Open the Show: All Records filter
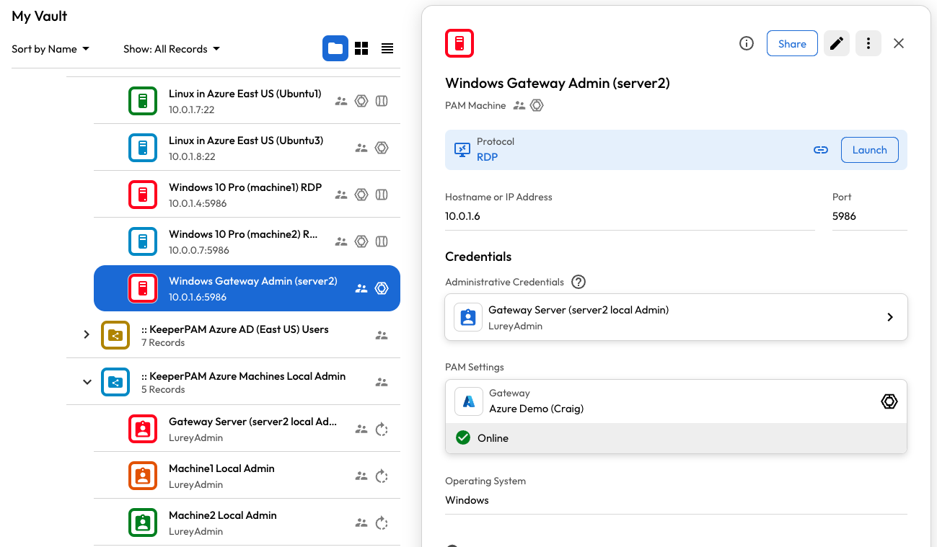Image resolution: width=937 pixels, height=547 pixels. pyautogui.click(x=171, y=49)
